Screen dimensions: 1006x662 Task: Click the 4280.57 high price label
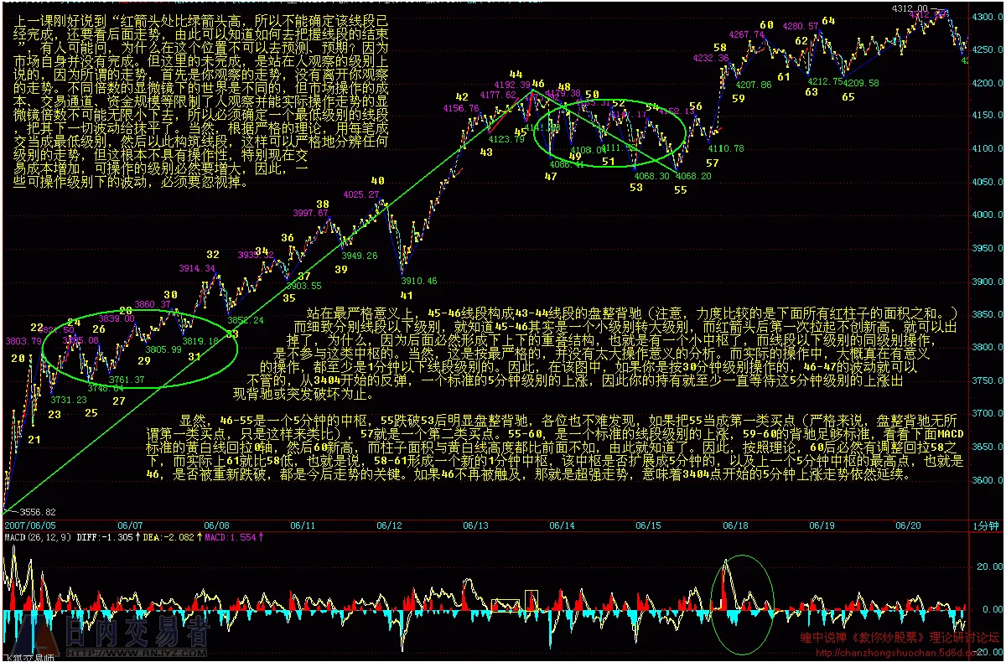800,27
